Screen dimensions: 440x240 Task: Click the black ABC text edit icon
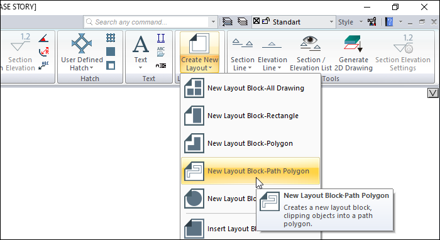(x=161, y=65)
